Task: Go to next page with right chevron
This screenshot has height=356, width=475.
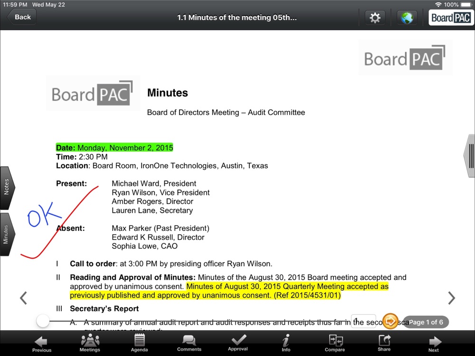Action: coord(451,298)
